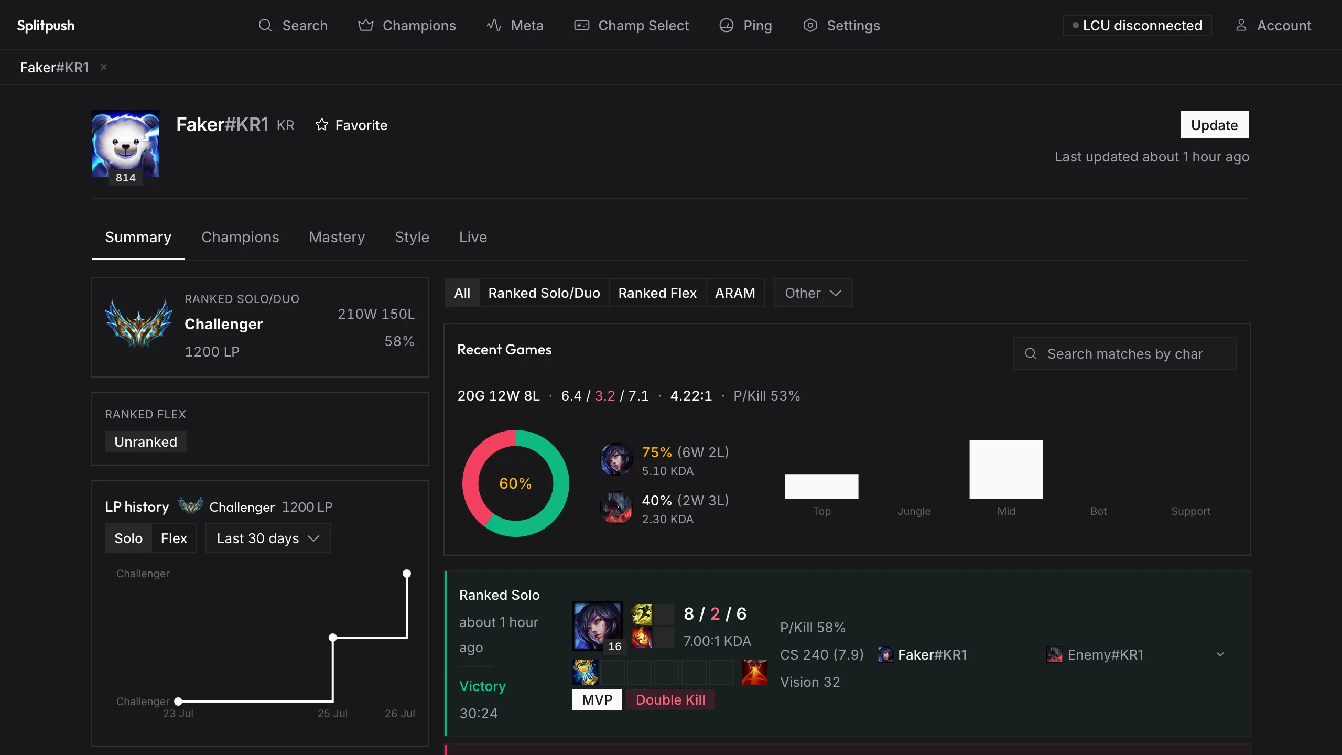Click the champion icon beside Faker#KR1
This screenshot has width=1342, height=755.
click(x=886, y=654)
